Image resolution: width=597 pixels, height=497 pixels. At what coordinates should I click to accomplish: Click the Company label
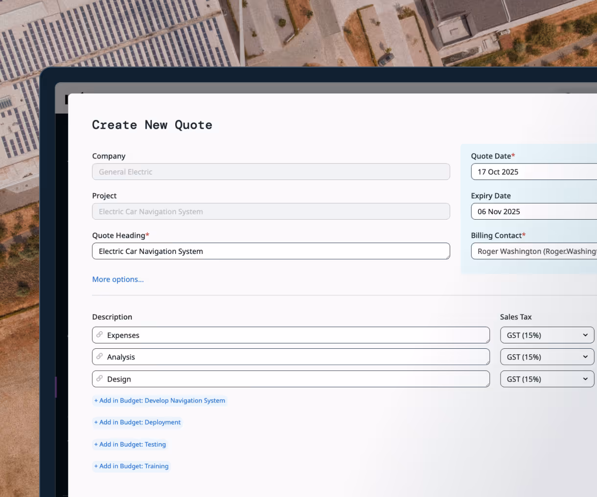click(109, 156)
